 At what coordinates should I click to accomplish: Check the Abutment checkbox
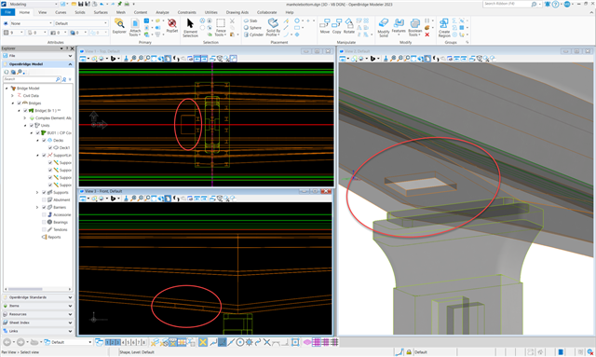coord(44,199)
